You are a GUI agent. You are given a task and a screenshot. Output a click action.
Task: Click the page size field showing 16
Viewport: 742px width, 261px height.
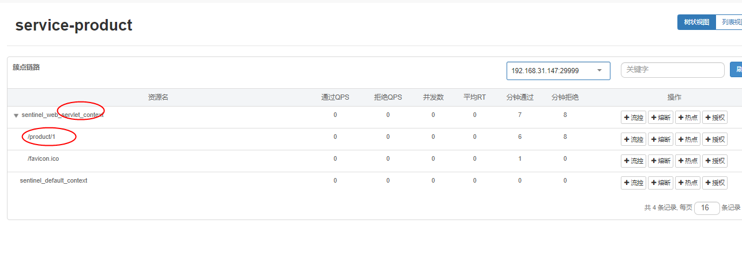pyautogui.click(x=707, y=208)
